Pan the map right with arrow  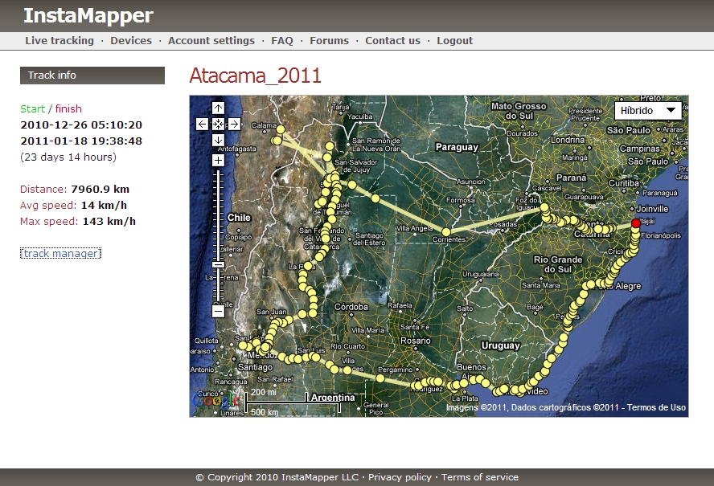pyautogui.click(x=234, y=124)
